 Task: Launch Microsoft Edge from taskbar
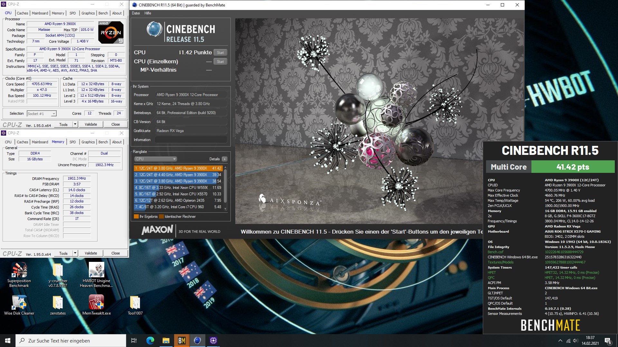pos(150,341)
